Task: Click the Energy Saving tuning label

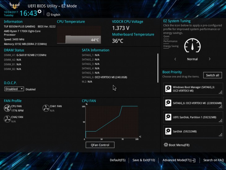Action: 171,46
